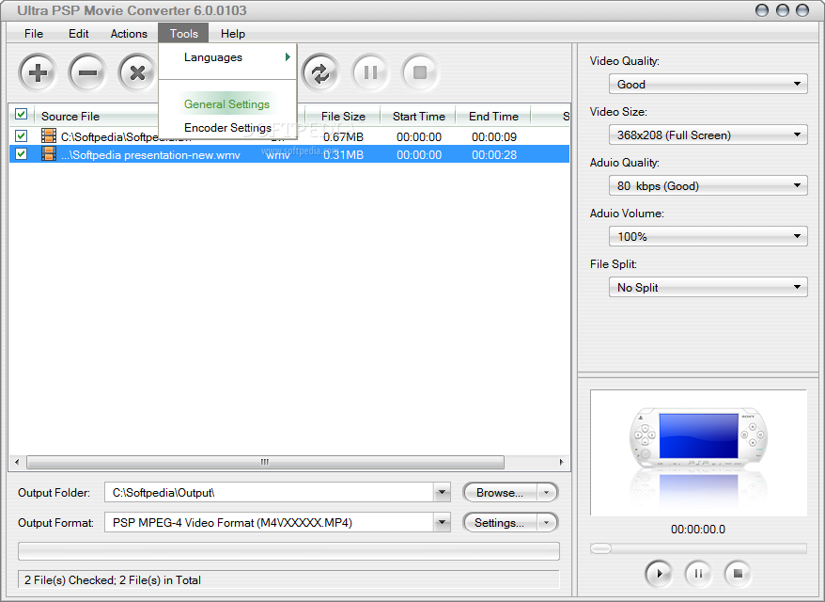Viewport: 825px width, 602px height.
Task: Click the toolbar Stop conversion icon
Action: [420, 72]
